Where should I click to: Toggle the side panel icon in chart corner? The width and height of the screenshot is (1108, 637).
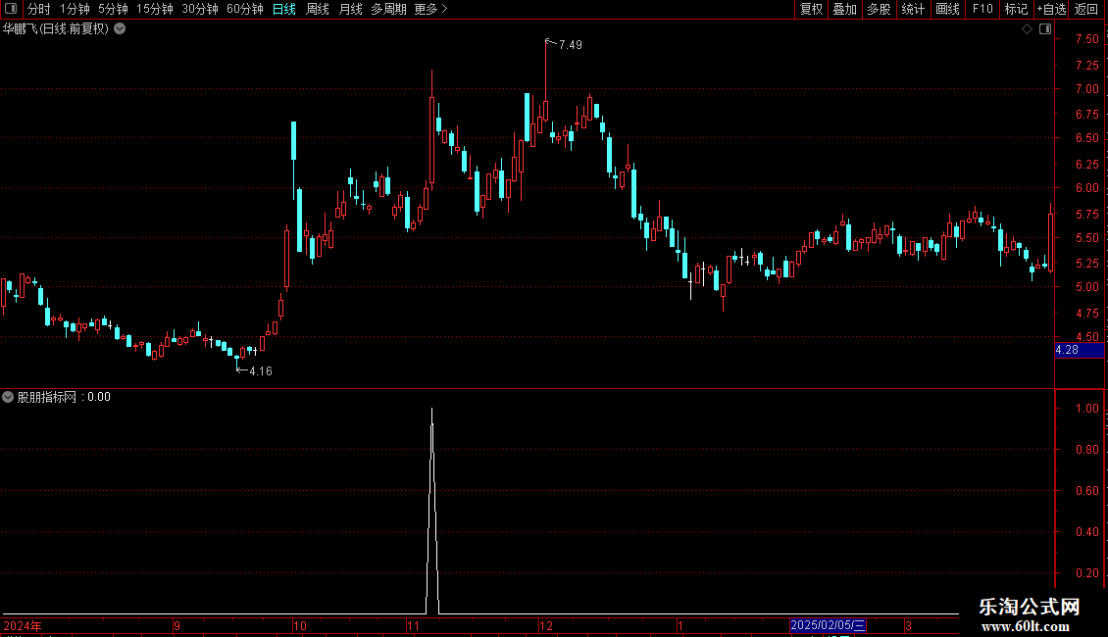tap(1045, 29)
